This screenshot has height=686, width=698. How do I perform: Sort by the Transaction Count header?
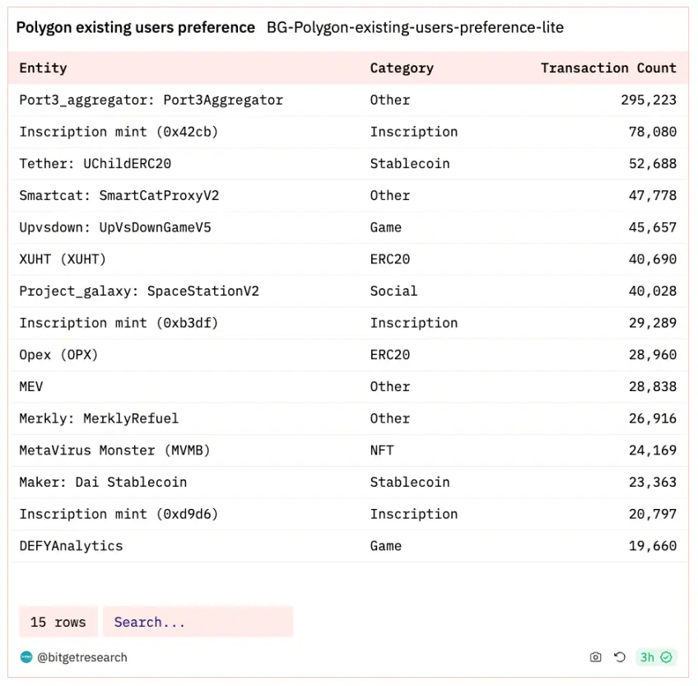pos(608,68)
